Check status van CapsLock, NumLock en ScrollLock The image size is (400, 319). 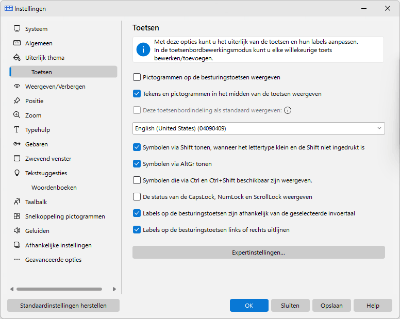click(137, 196)
